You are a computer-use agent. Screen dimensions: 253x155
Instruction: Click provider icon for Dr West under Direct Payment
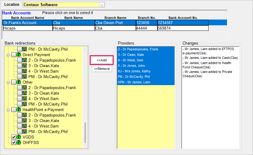click(x=25, y=71)
